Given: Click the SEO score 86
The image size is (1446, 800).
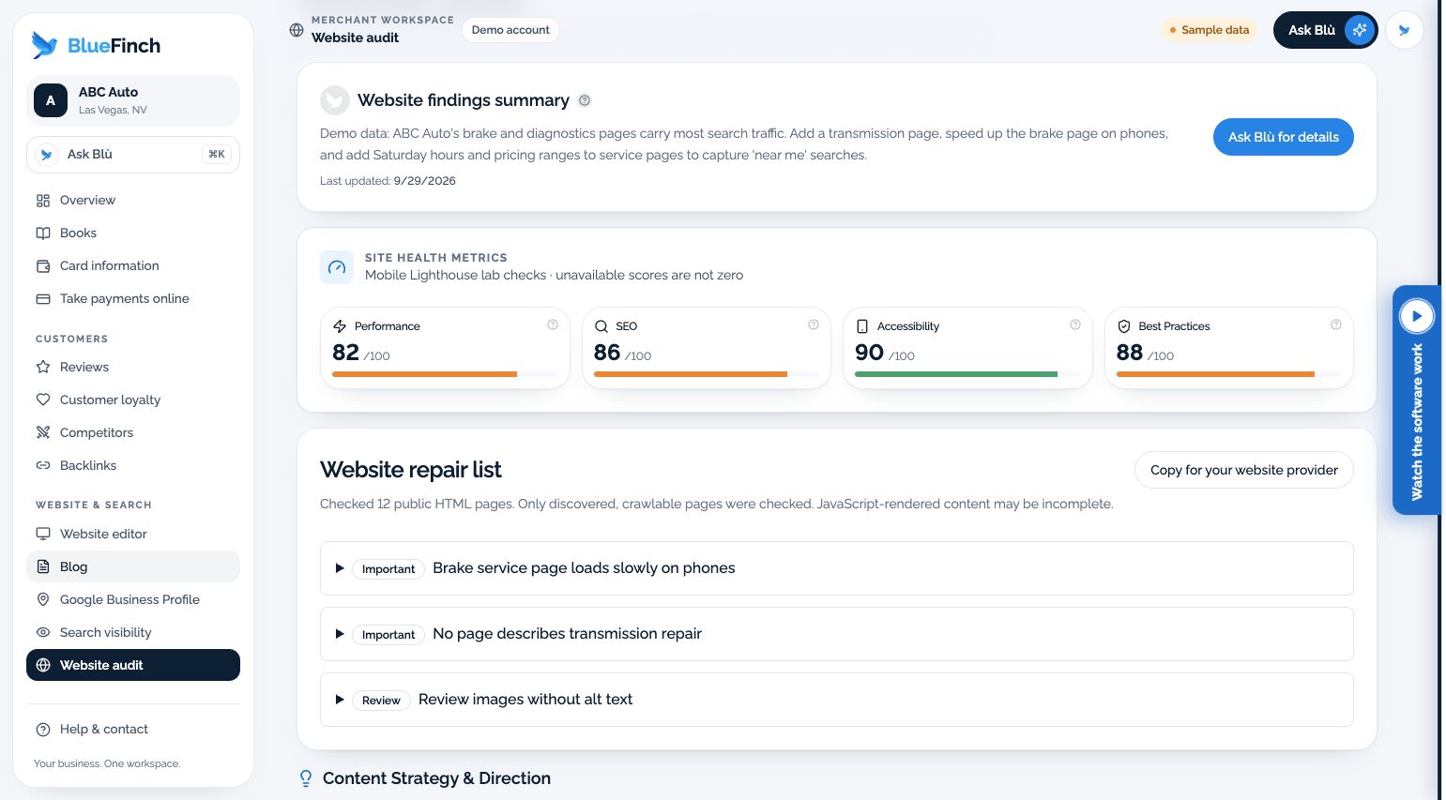Looking at the screenshot, I should pyautogui.click(x=607, y=353).
